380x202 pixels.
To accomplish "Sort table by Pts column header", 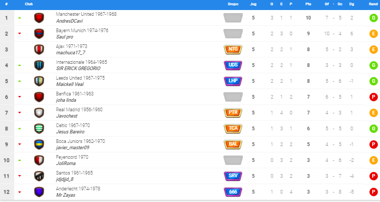I will 308,4.
